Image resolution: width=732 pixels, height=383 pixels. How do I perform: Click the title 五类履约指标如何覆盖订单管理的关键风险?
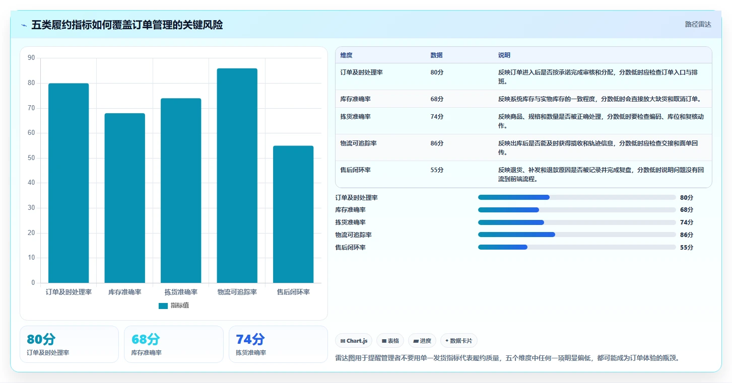127,25
